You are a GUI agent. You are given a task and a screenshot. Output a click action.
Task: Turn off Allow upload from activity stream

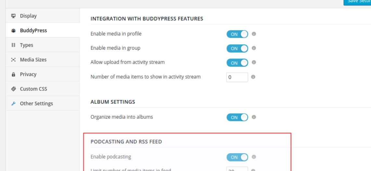237,63
